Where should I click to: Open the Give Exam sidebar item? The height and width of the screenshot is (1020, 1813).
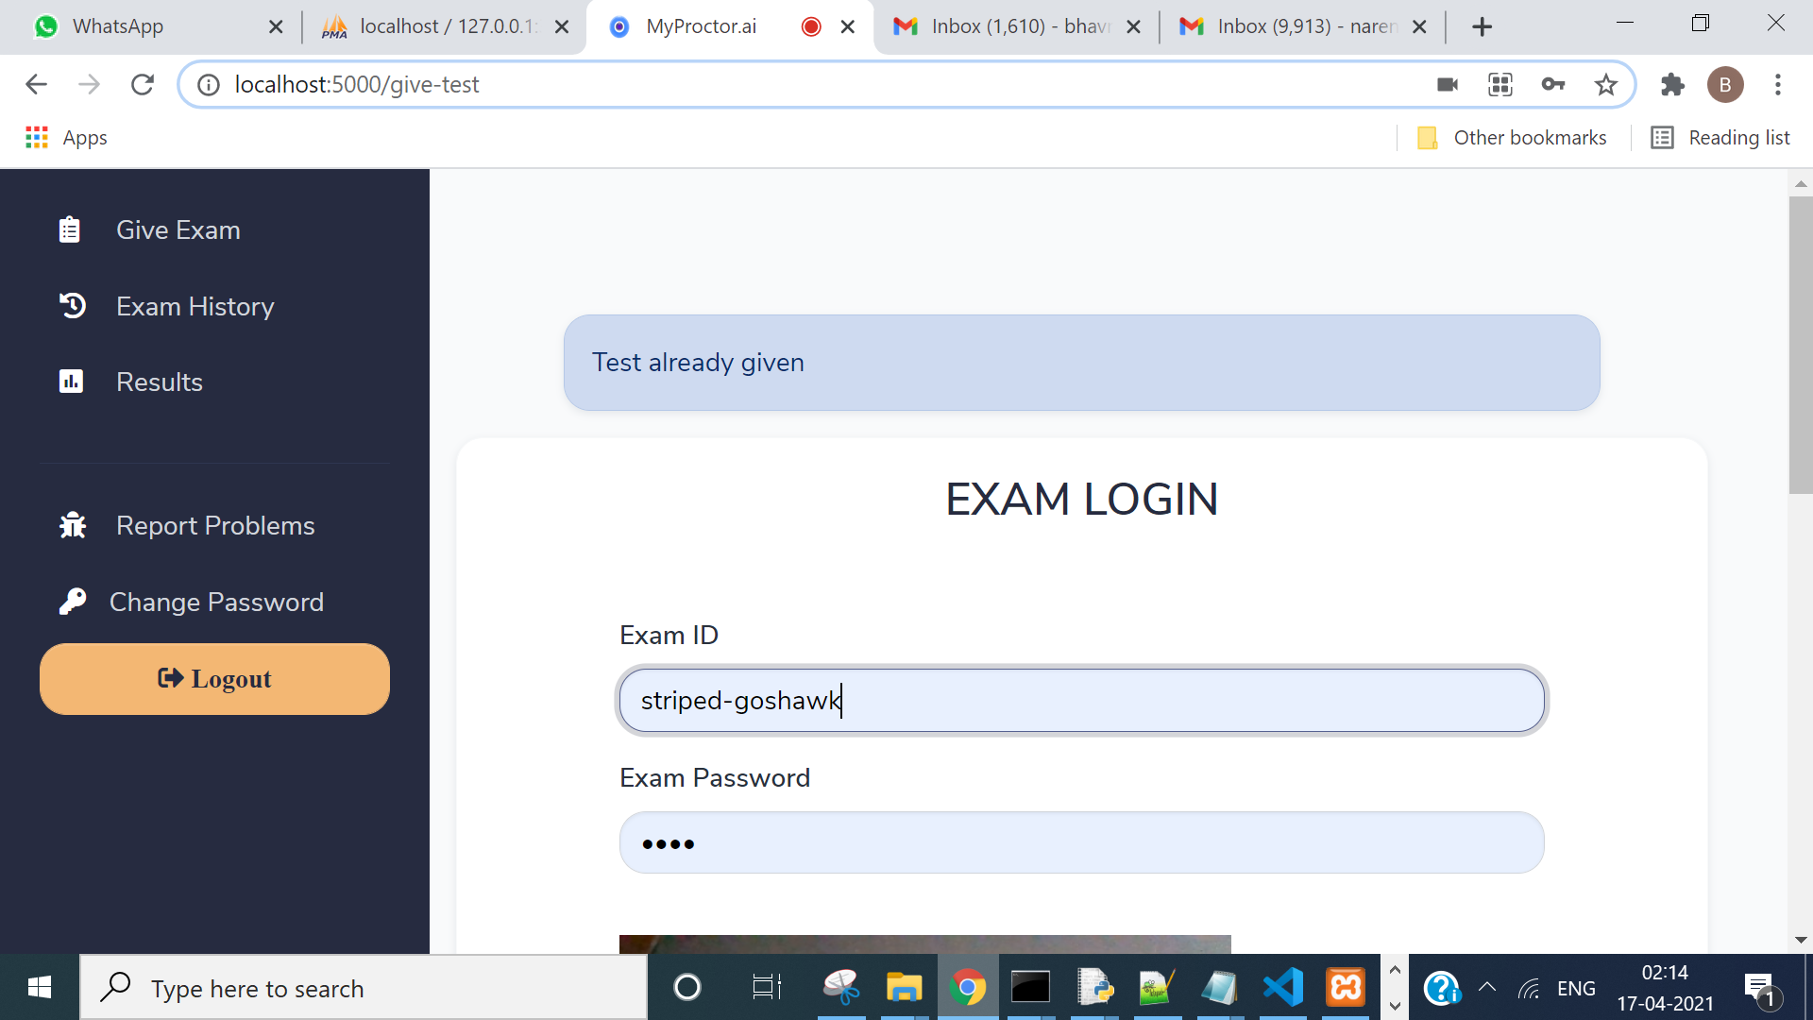pos(178,229)
